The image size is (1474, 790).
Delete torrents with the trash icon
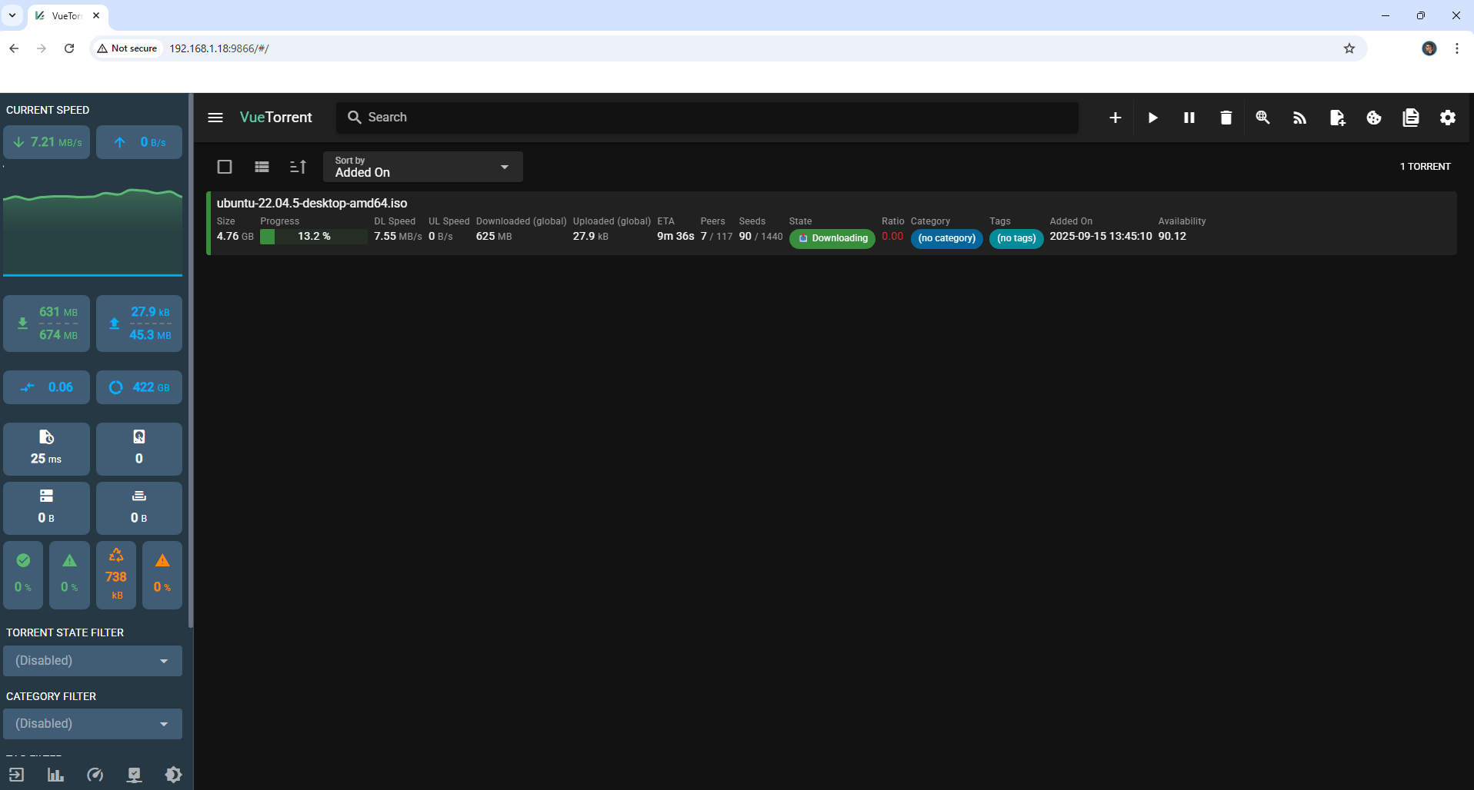point(1226,118)
